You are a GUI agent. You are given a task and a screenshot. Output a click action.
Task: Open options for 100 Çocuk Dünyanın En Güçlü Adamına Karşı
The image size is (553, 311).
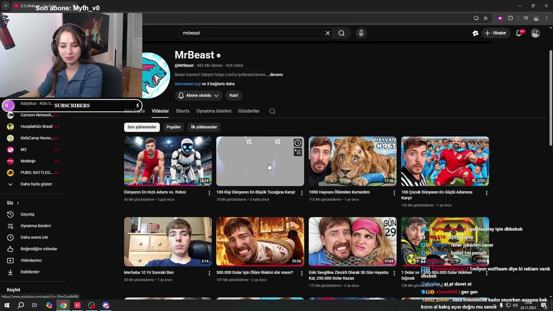tap(486, 193)
